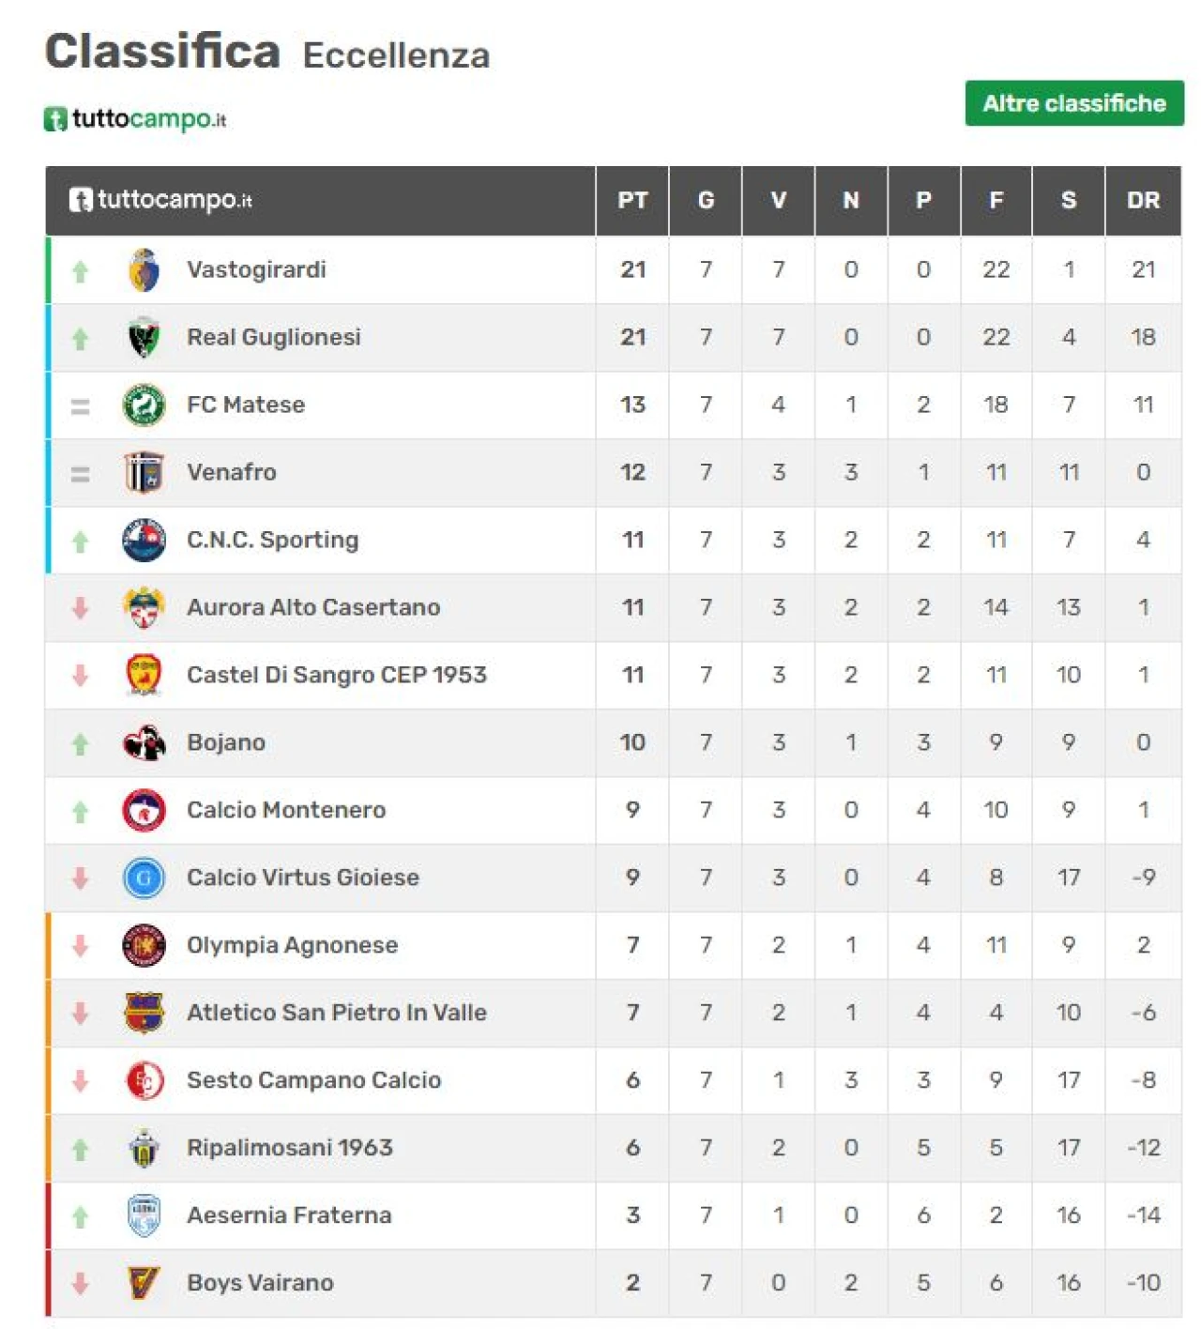1201x1329 pixels.
Task: Click the Aesernia Fraterna crest
Action: (x=144, y=1215)
